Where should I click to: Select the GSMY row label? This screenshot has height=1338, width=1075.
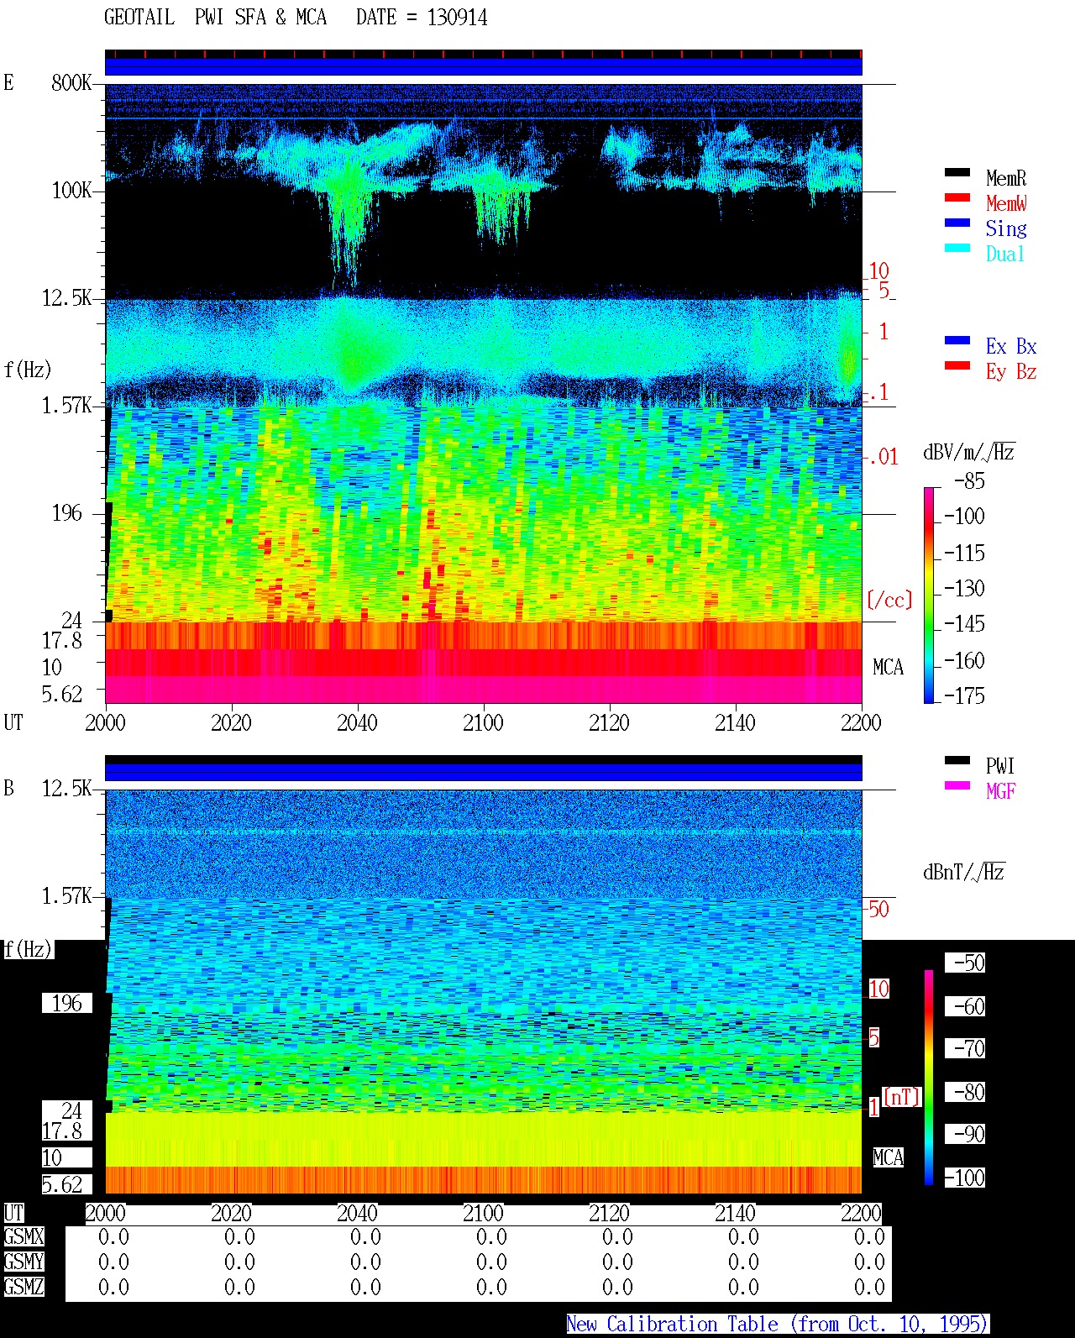24,1262
